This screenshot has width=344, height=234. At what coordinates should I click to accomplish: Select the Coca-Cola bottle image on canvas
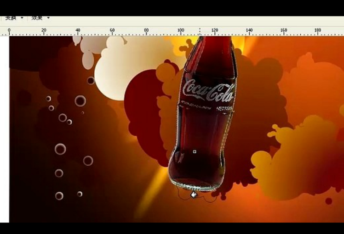click(x=203, y=114)
